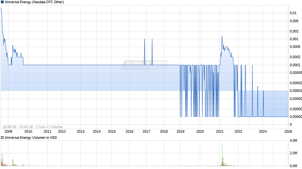Click the 2012 x-axis label

pyautogui.click(x=62, y=131)
